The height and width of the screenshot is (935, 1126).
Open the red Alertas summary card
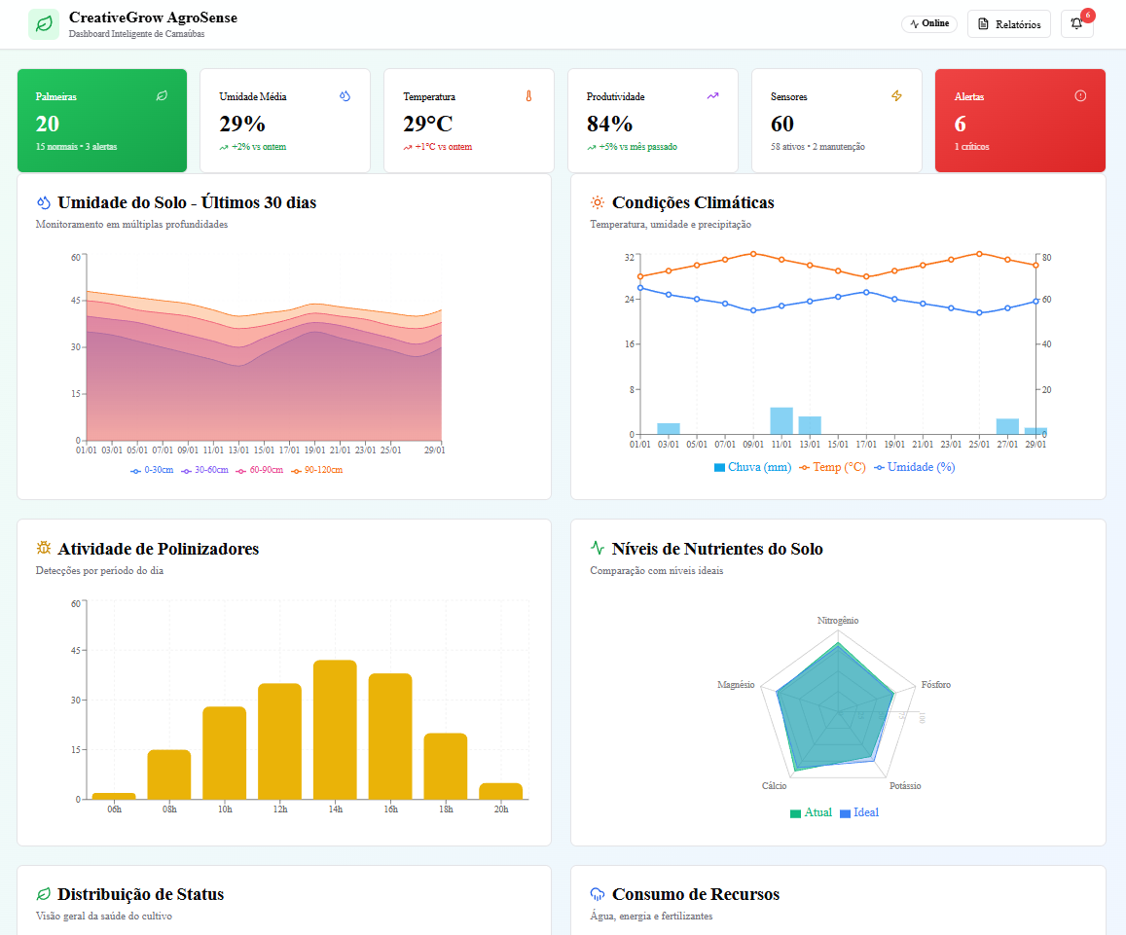[1020, 121]
